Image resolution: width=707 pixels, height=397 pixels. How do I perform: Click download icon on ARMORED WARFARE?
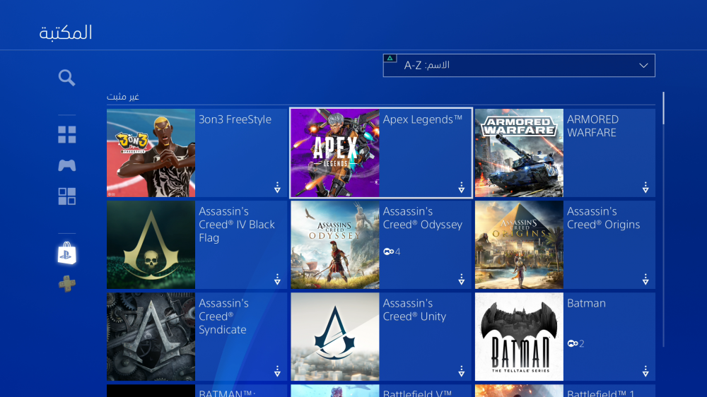coord(645,187)
